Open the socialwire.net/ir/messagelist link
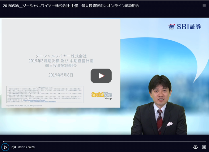The width and height of the screenshot is (209, 152). pos(43,102)
